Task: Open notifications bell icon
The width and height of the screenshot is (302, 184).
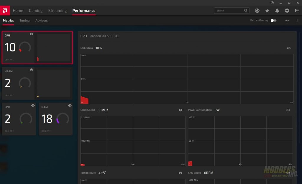Action: [277, 11]
